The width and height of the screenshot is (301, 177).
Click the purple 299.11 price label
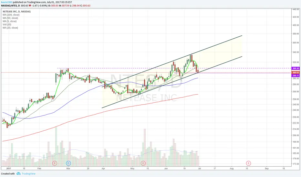click(296, 76)
